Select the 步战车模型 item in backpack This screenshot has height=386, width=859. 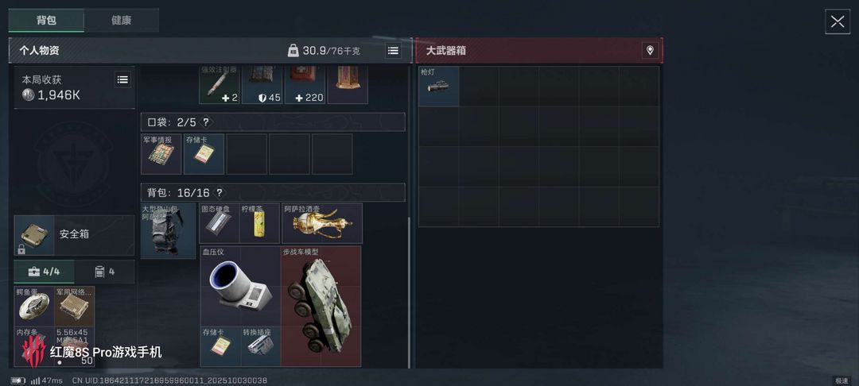pyautogui.click(x=321, y=306)
